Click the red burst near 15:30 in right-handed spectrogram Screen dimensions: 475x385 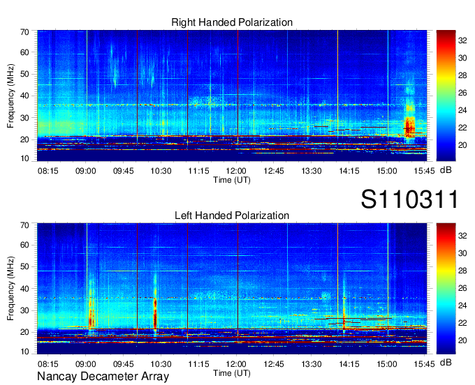pyautogui.click(x=410, y=126)
